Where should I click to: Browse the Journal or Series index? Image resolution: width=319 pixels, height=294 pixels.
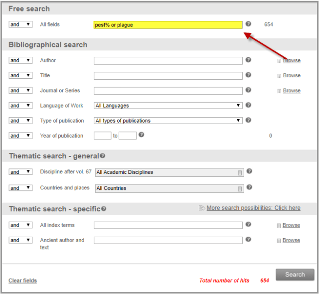click(x=292, y=91)
